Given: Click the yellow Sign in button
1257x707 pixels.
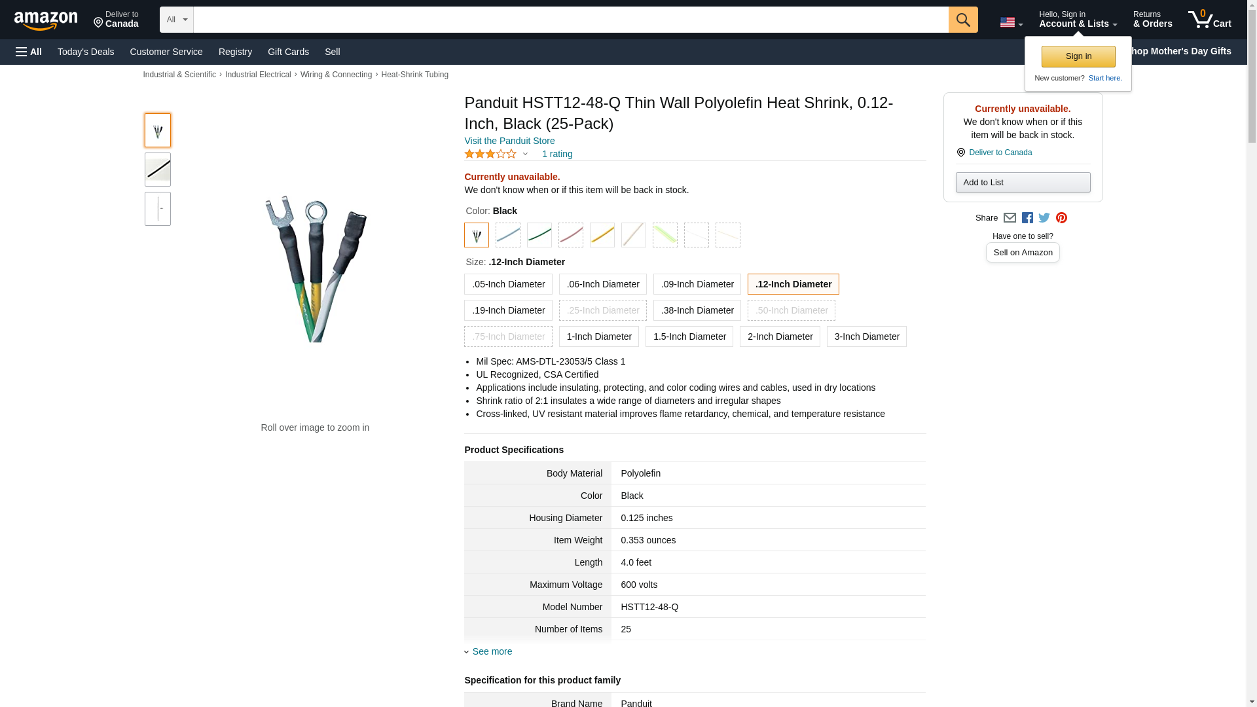Looking at the screenshot, I should tap(1078, 56).
